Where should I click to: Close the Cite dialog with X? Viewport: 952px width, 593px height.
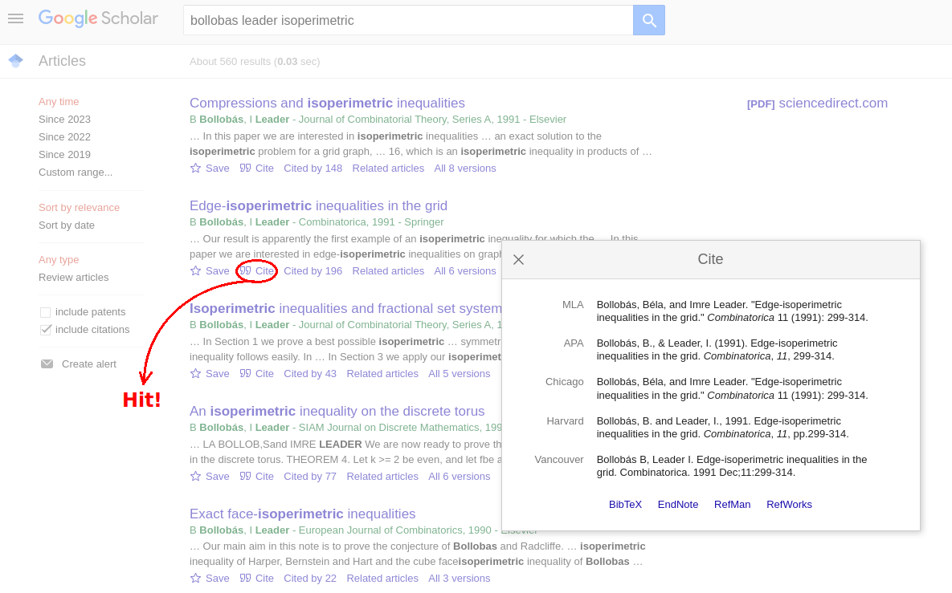click(x=518, y=259)
